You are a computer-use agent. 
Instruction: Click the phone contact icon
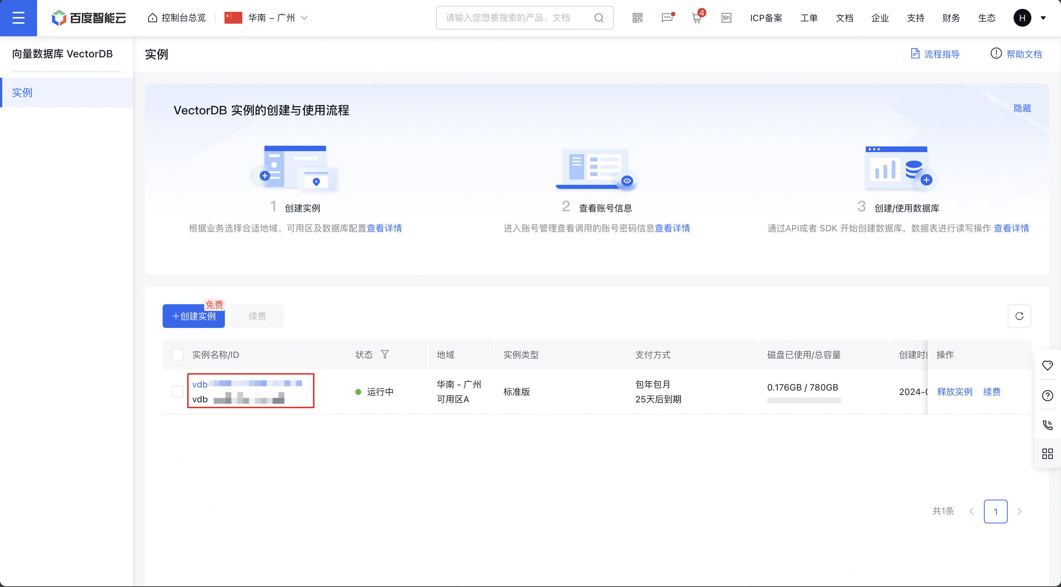click(1047, 425)
